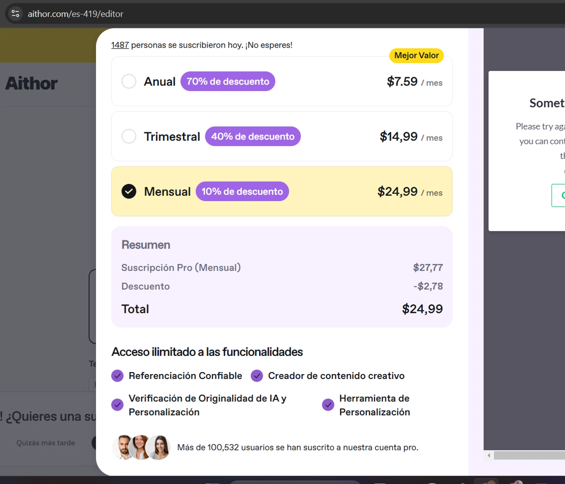This screenshot has width=565, height=484.
Task: Click the Quizás más tarde link
Action: (46, 443)
